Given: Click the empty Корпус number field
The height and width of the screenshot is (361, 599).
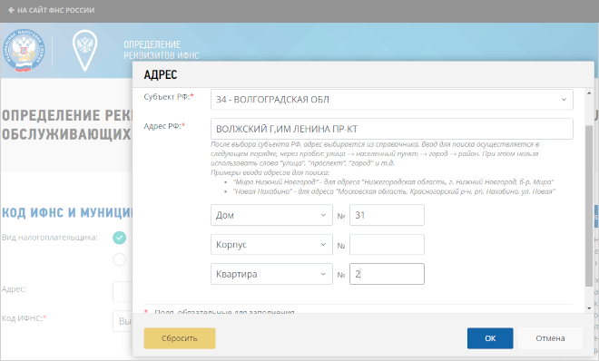Looking at the screenshot, I should pyautogui.click(x=387, y=245).
